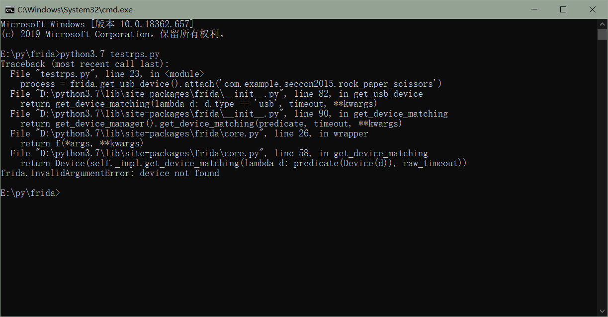Click the scrollbar up arrow
608x317 pixels.
click(x=601, y=23)
